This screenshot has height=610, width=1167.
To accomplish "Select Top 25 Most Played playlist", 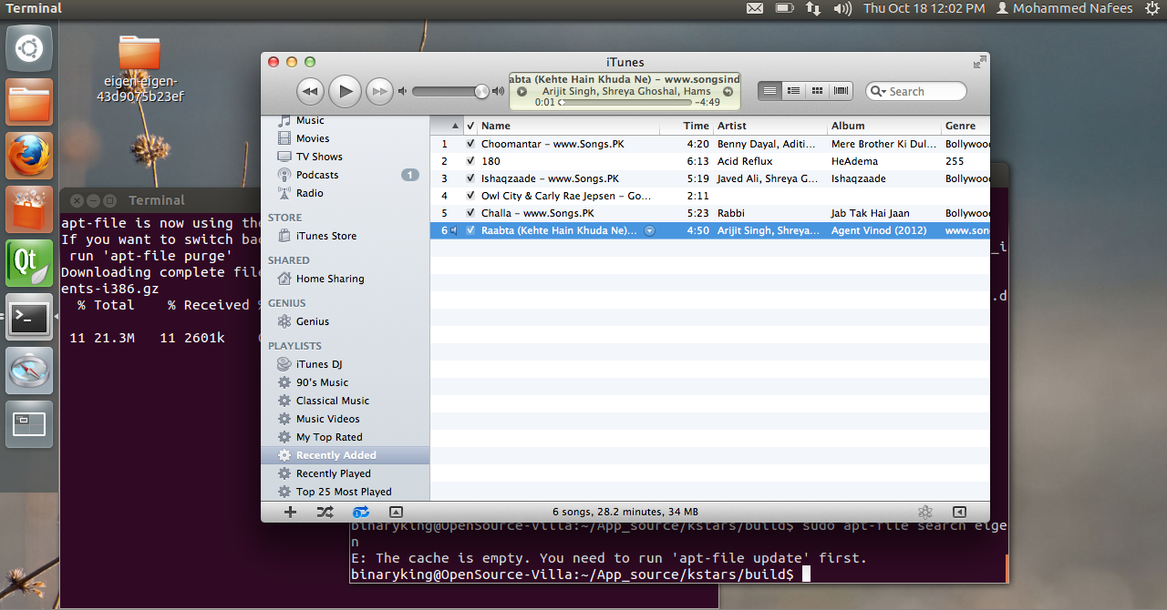I will coord(345,492).
